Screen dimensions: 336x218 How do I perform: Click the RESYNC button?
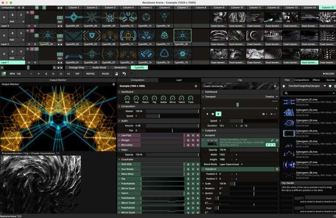[x=90, y=73]
